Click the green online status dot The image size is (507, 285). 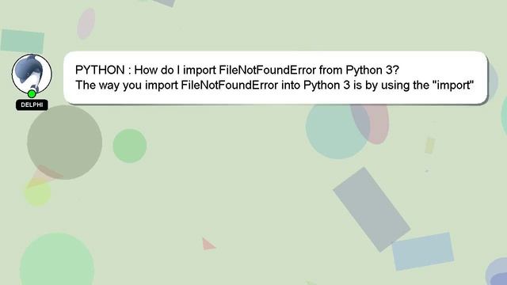tap(32, 94)
